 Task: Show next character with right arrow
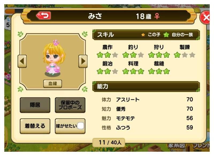(83, 61)
